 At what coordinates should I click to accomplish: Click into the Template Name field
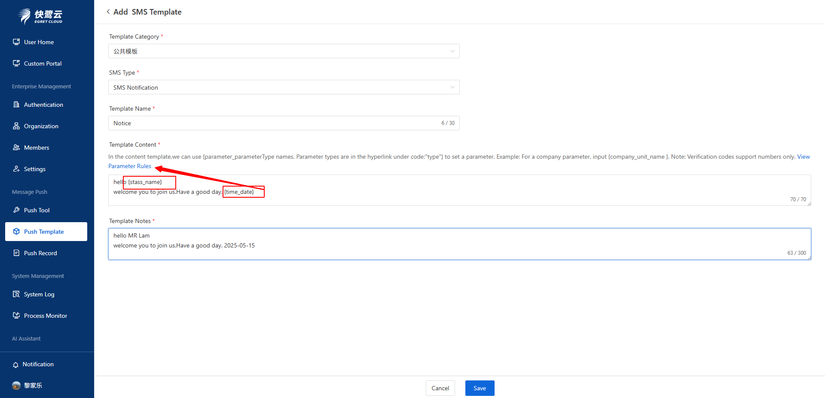coord(275,123)
